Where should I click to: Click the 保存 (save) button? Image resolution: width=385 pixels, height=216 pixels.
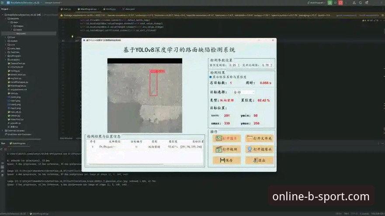tap(226, 160)
